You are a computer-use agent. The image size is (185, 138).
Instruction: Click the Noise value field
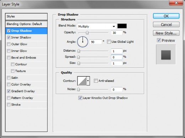click(117, 90)
